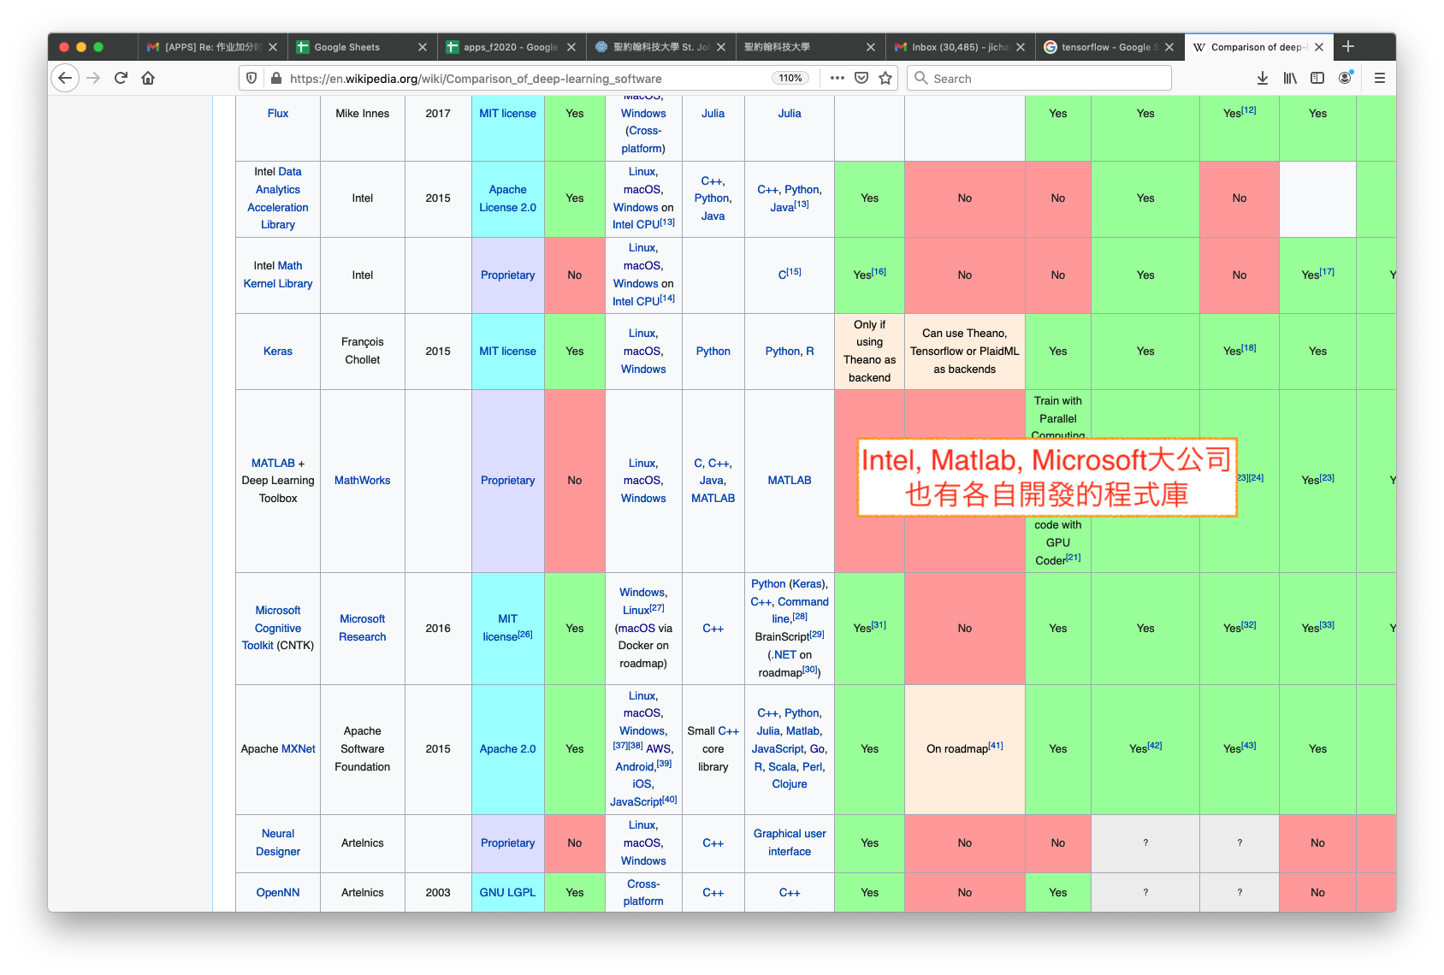Image resolution: width=1444 pixels, height=975 pixels.
Task: Open the Microsoft Research link
Action: pos(362,628)
